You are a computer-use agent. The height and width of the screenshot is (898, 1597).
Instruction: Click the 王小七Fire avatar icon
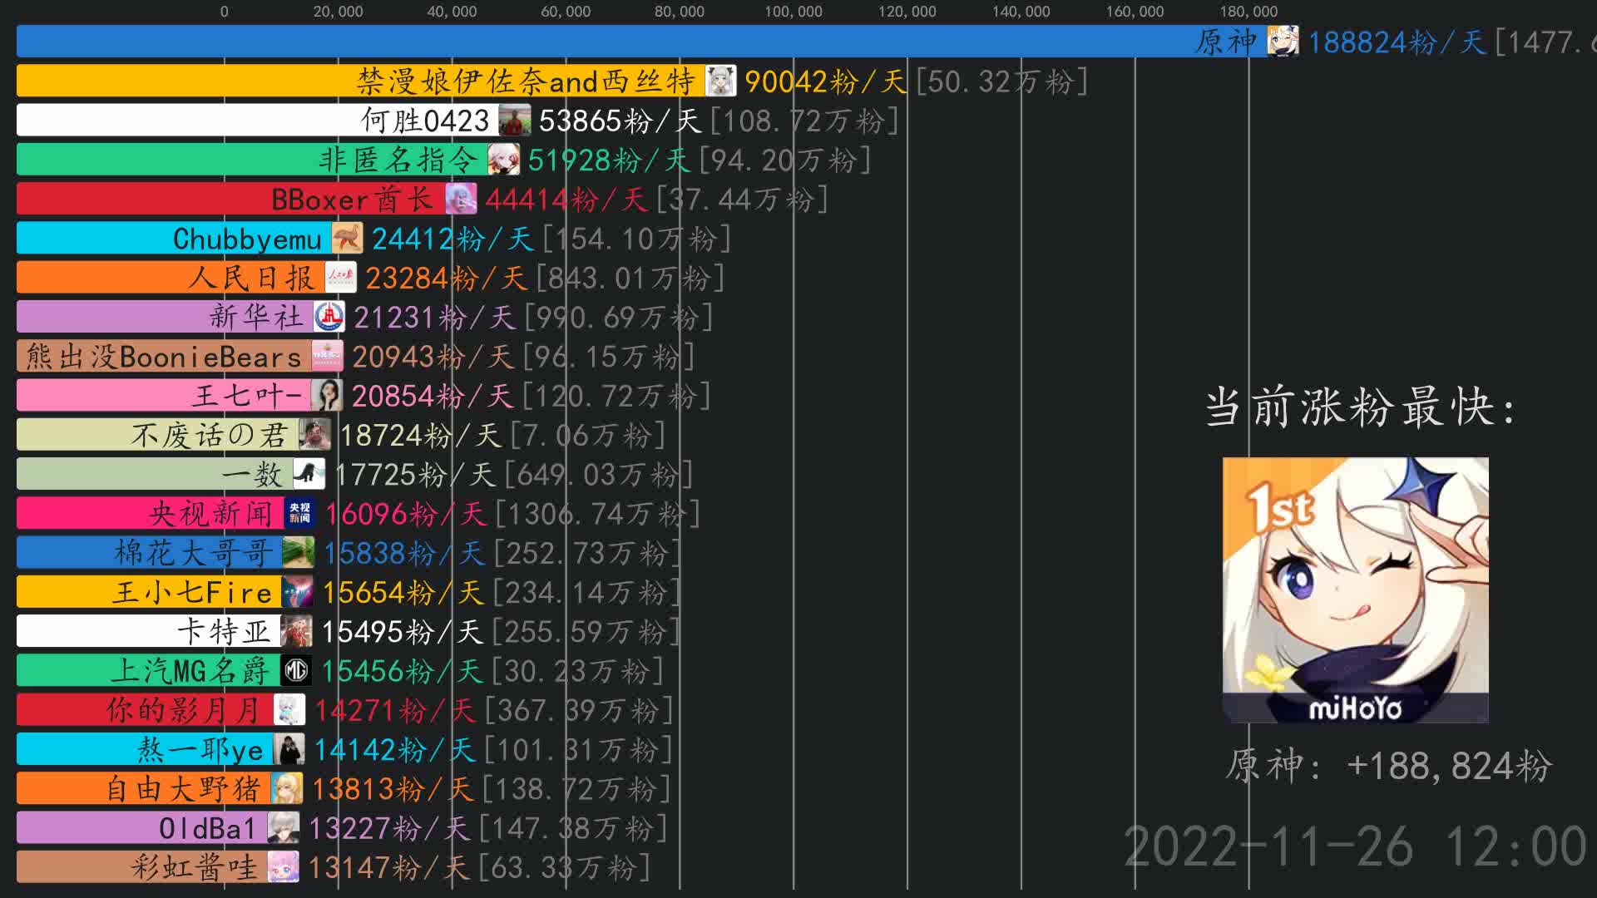tap(298, 592)
